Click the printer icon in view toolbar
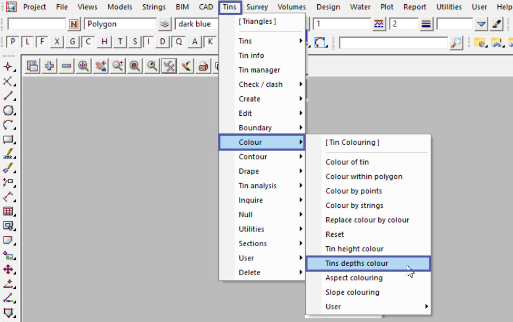 pyautogui.click(x=203, y=66)
